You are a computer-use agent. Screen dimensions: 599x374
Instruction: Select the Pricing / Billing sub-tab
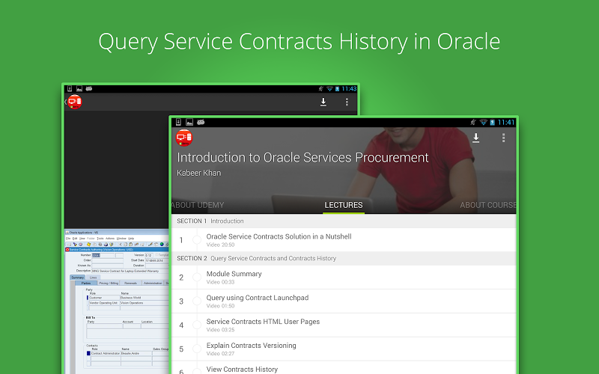[109, 283]
